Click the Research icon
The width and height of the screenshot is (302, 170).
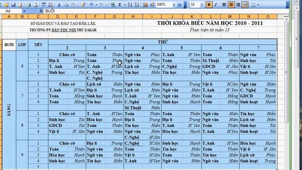50,5
